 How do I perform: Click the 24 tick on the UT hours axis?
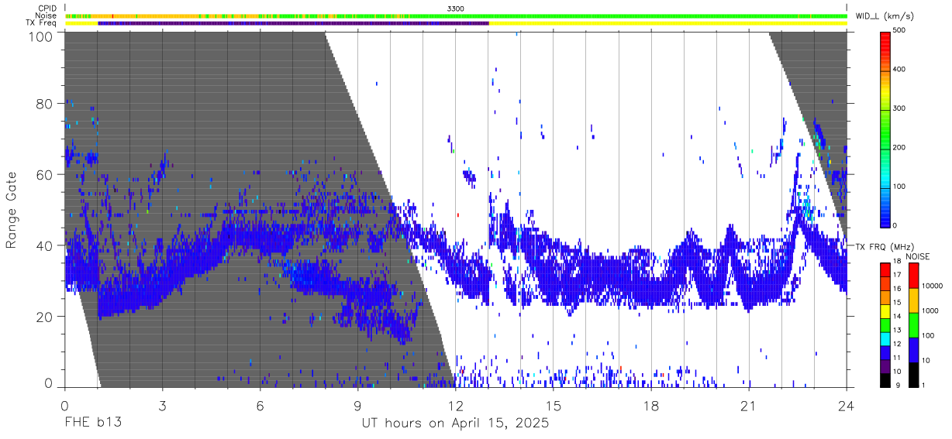tap(847, 405)
